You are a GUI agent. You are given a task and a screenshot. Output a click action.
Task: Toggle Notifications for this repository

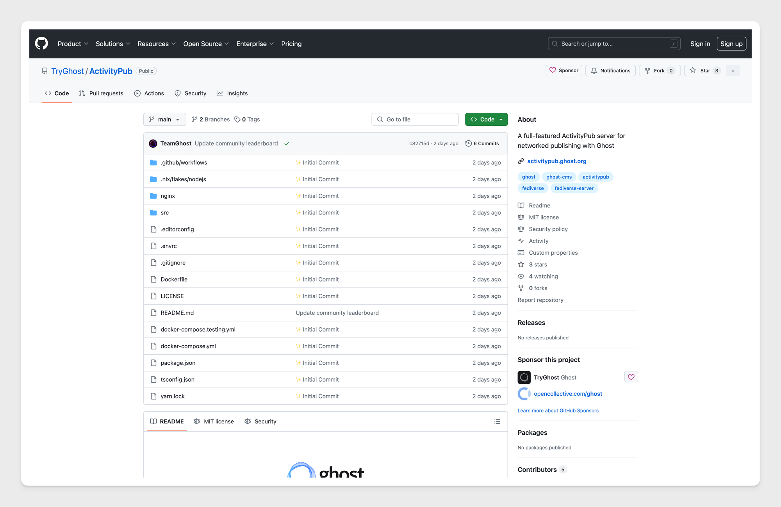point(610,71)
